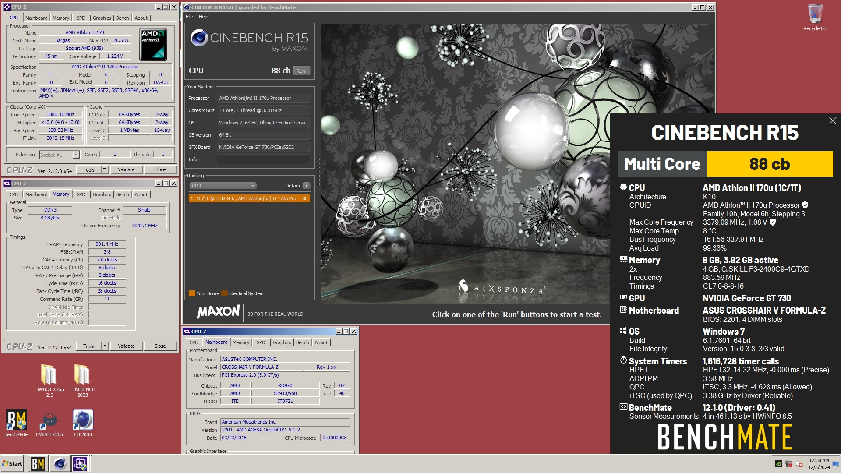Click the Cinebench R15 logo sphere
841x473 pixels.
[199, 38]
